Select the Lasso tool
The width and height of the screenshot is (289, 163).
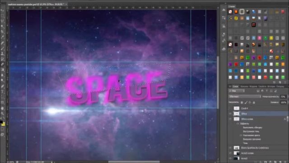click(x=2, y=21)
